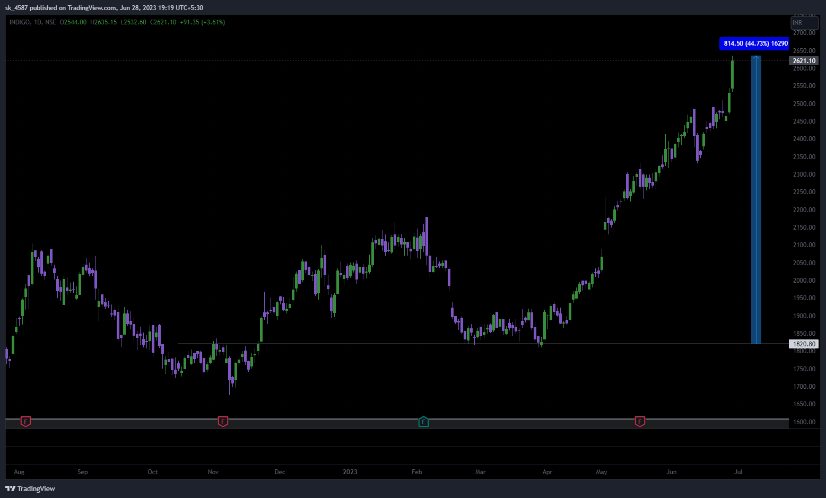Viewport: 826px width, 498px height.
Task: Click the red earnings marker above Aug
Action: [x=25, y=422]
